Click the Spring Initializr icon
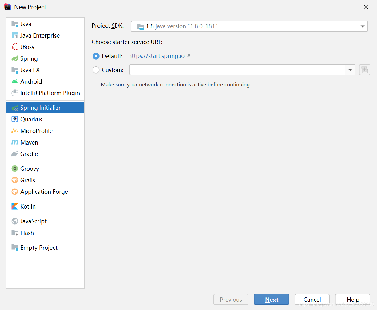This screenshot has height=310, width=377. coord(15,108)
